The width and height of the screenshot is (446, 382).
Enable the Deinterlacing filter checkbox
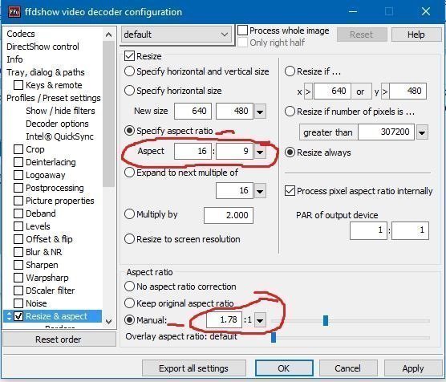pyautogui.click(x=18, y=162)
